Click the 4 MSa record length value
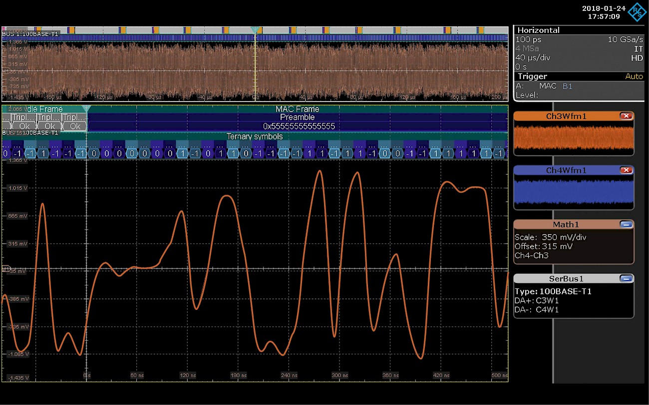 pyautogui.click(x=526, y=49)
